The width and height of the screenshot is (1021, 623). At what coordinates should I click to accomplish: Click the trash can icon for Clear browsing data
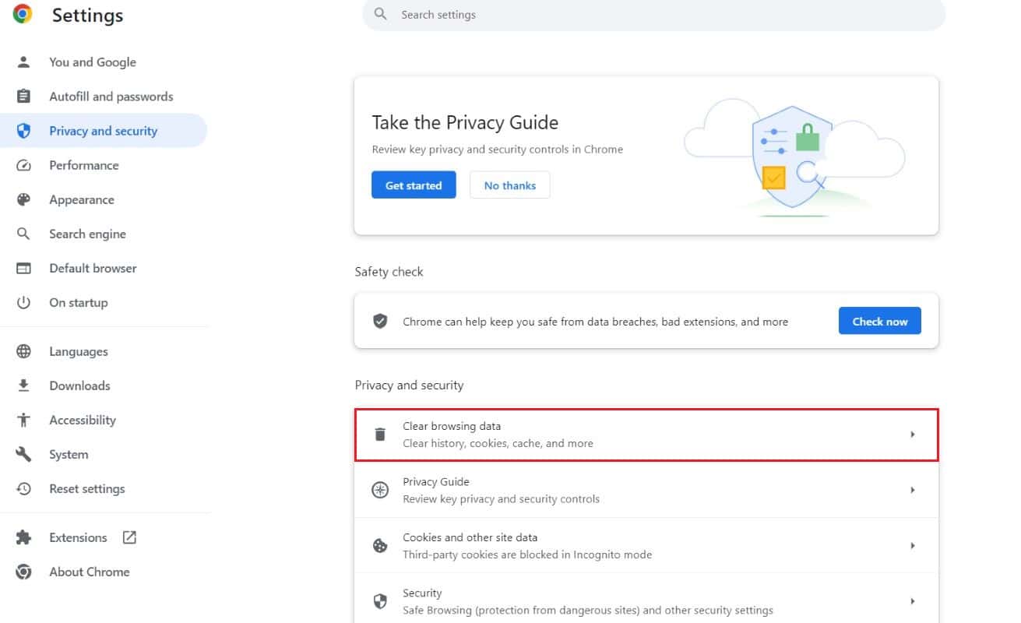click(380, 435)
